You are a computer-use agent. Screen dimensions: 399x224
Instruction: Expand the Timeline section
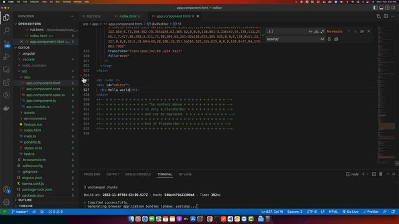coord(26,206)
